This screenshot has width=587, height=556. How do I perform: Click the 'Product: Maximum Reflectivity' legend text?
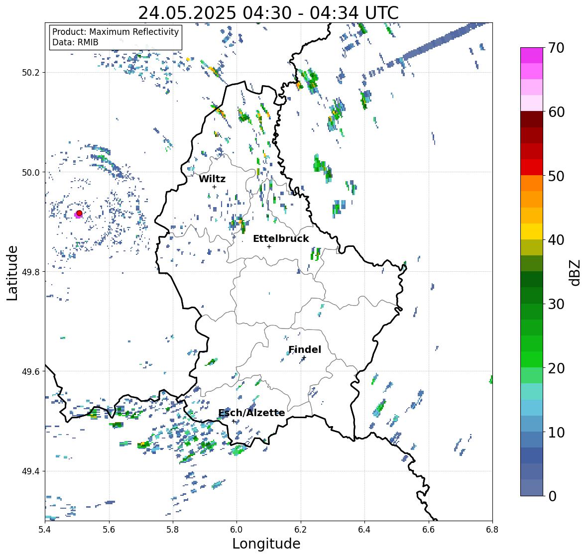coord(116,32)
